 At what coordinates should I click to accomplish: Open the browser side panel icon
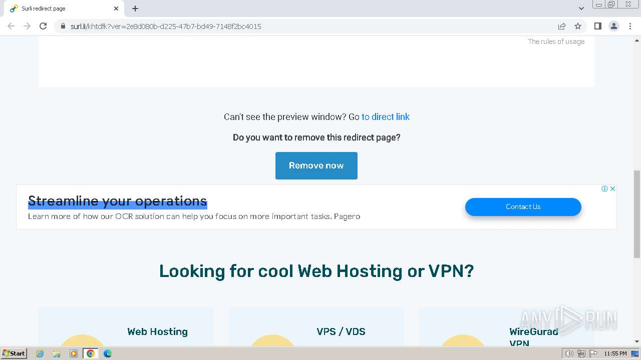(597, 26)
